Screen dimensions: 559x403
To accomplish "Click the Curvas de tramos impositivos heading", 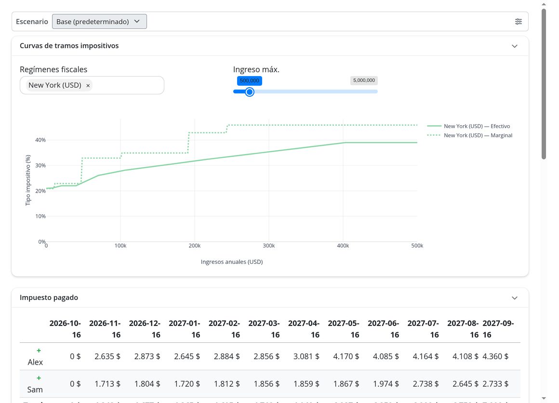I will point(69,46).
